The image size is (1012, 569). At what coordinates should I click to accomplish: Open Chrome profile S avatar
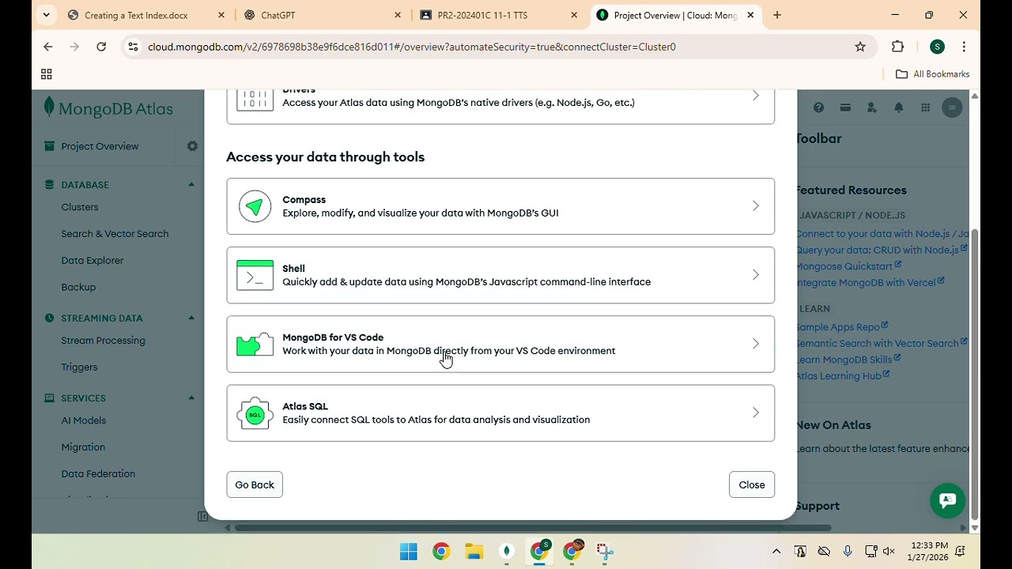pyautogui.click(x=937, y=47)
